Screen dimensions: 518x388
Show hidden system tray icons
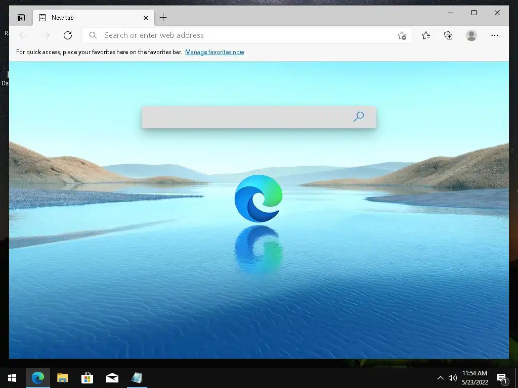coord(441,378)
